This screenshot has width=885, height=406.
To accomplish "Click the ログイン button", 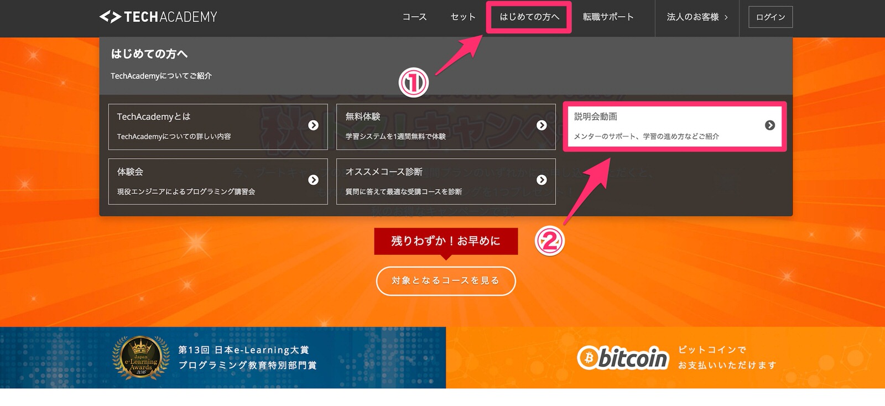I will (771, 17).
